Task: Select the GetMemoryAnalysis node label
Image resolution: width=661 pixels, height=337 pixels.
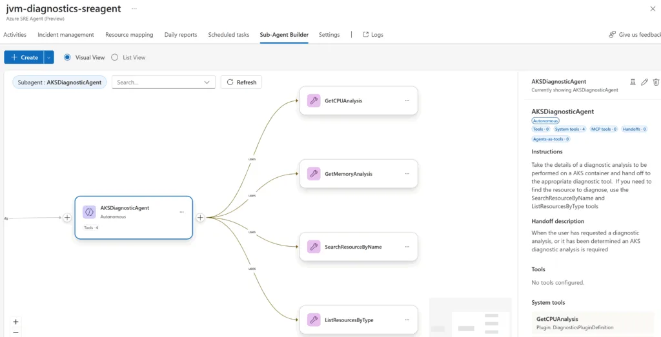Action: point(349,174)
